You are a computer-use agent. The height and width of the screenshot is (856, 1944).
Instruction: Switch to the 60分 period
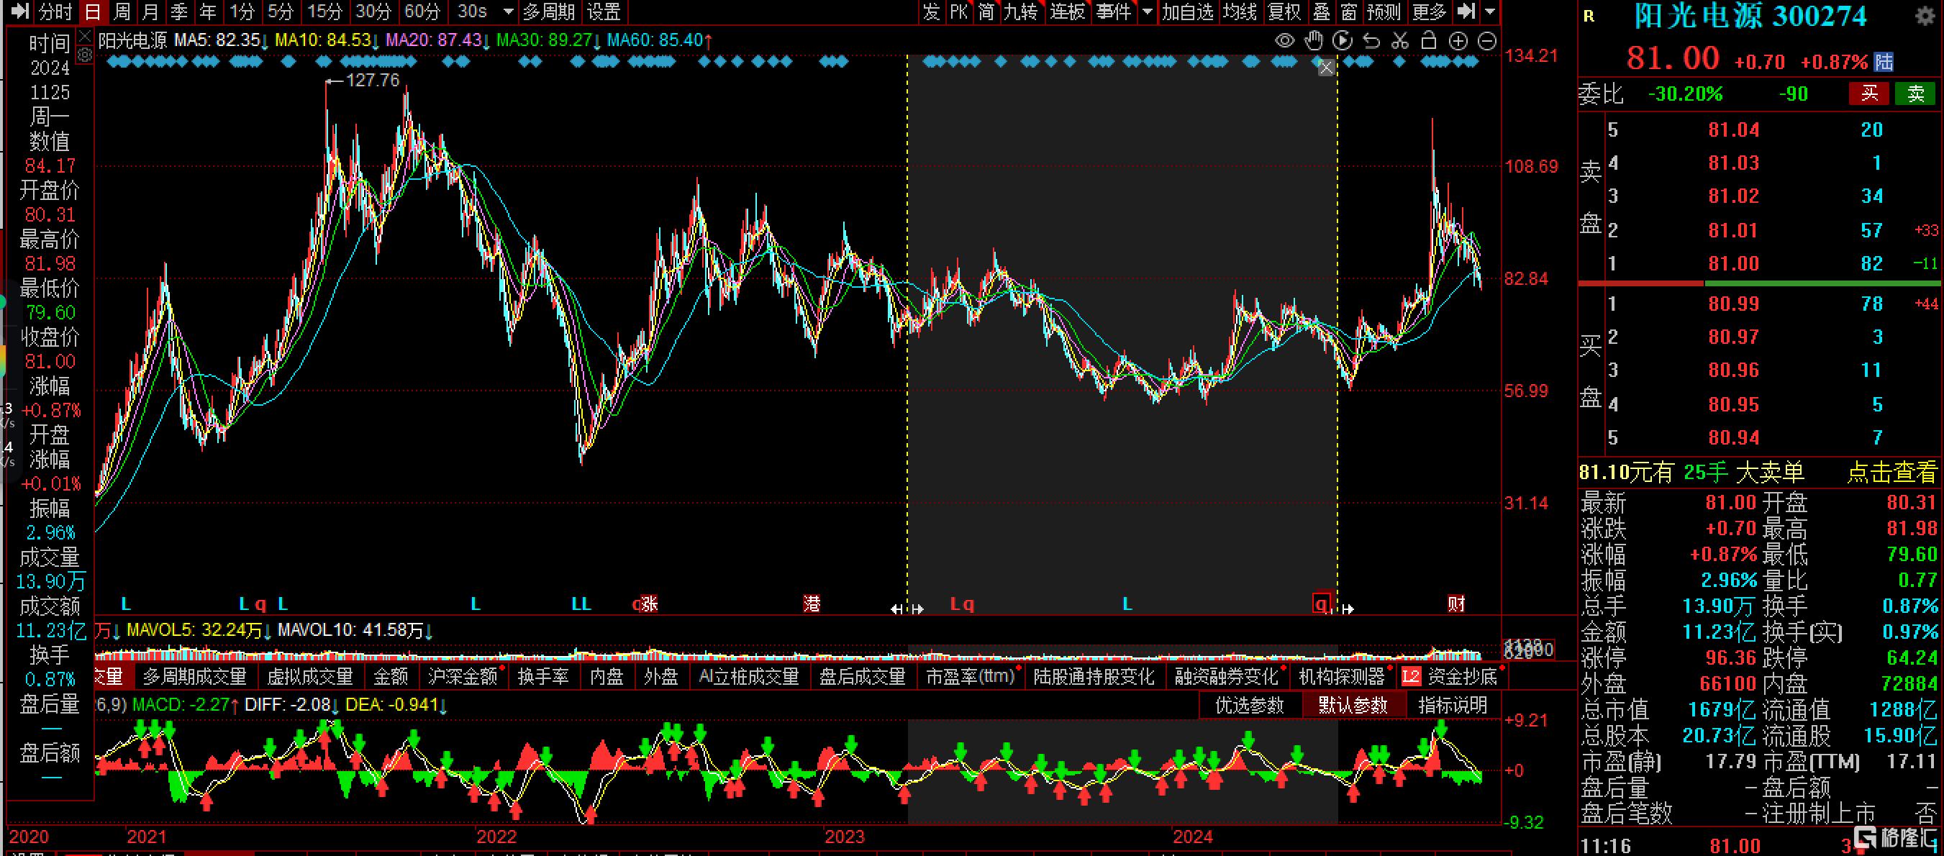(422, 12)
